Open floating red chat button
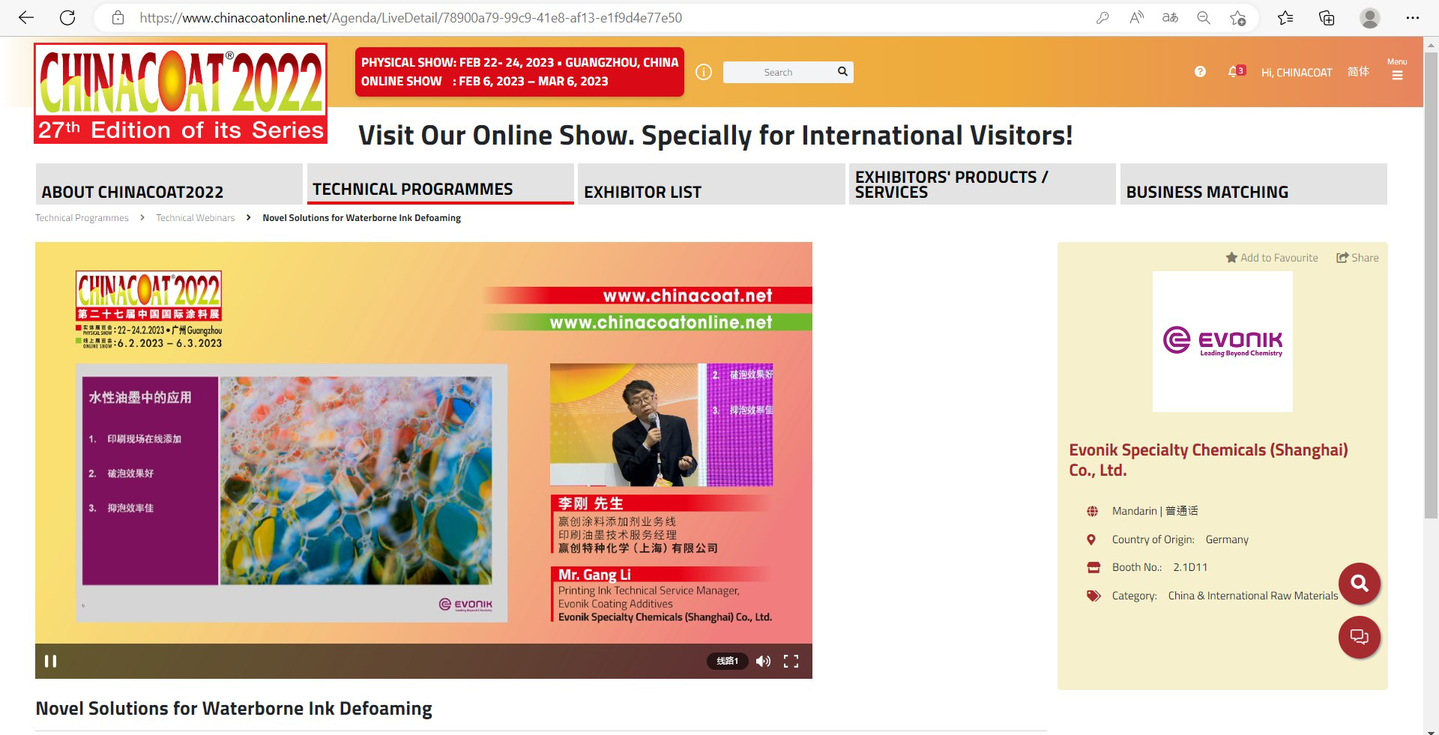1439x735 pixels. click(1360, 637)
